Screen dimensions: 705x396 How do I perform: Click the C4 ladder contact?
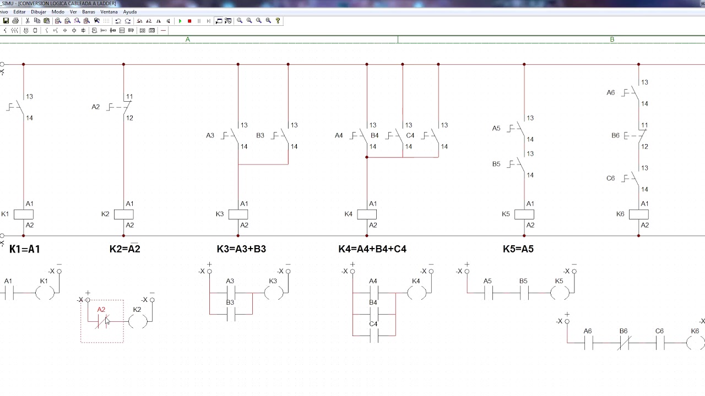tap(374, 335)
